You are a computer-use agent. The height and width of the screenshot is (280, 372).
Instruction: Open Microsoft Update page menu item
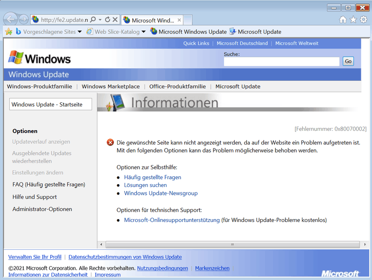(x=238, y=87)
